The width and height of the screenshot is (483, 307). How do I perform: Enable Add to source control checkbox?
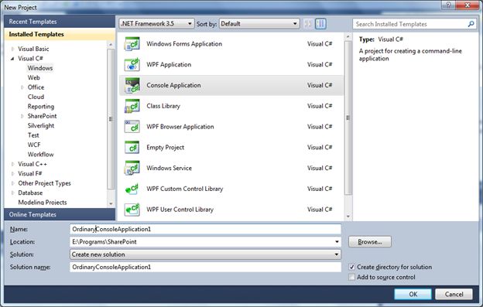tap(351, 277)
